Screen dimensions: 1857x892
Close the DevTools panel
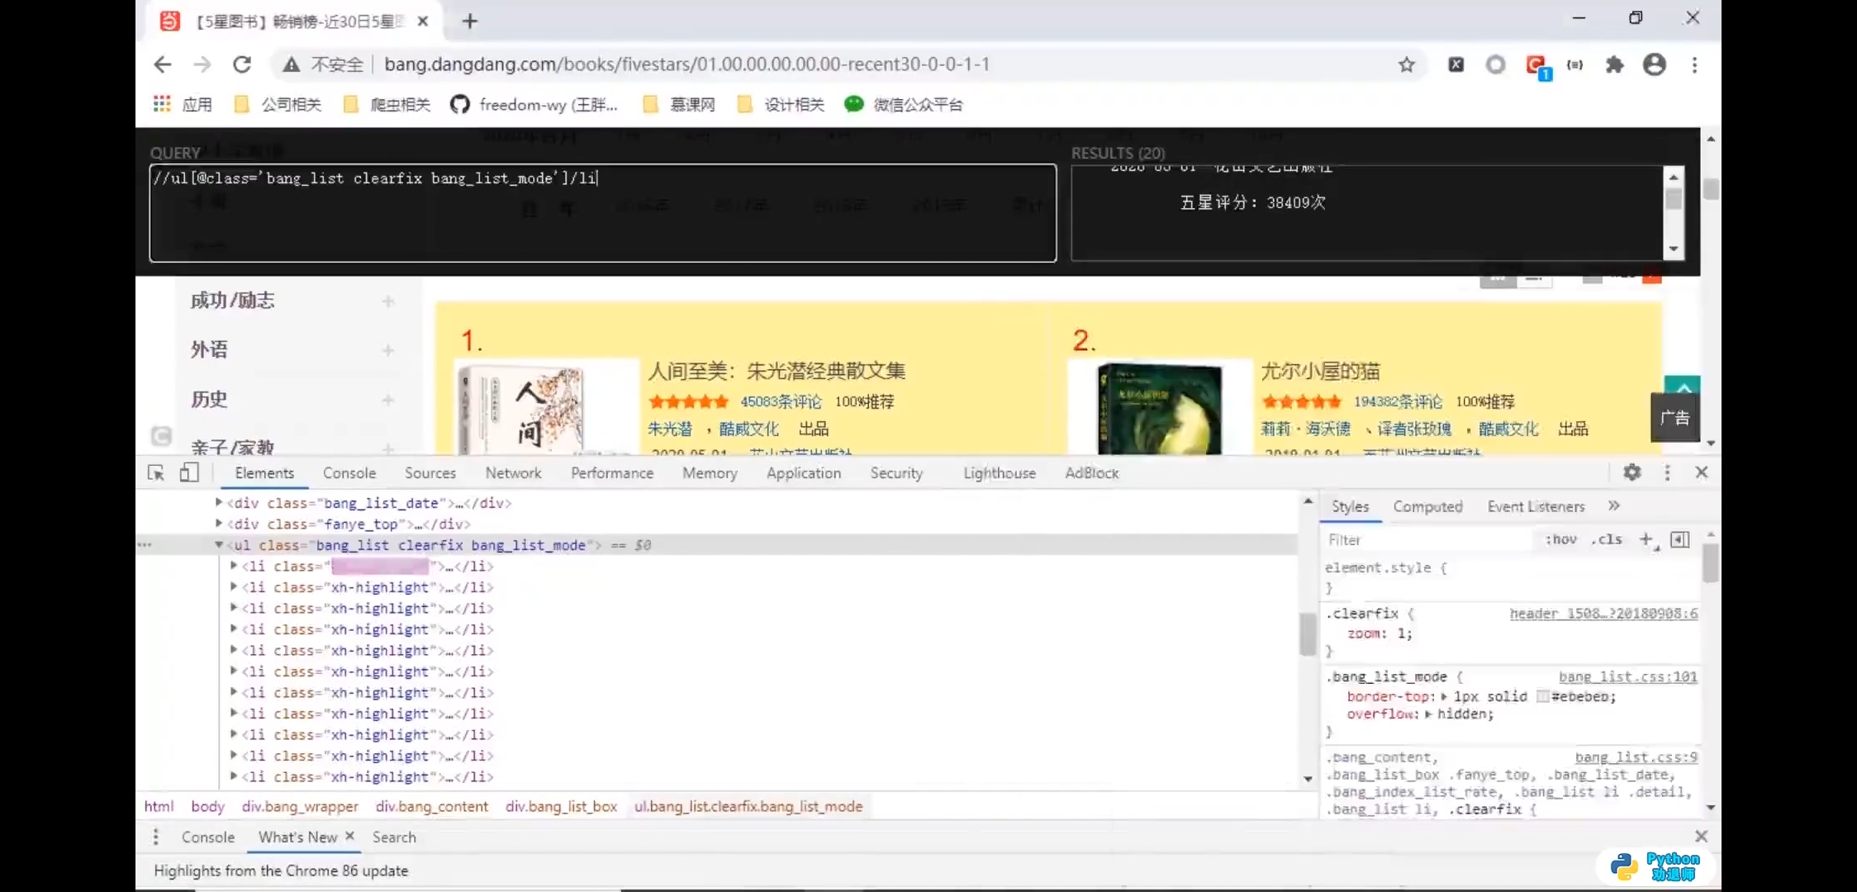pos(1702,472)
